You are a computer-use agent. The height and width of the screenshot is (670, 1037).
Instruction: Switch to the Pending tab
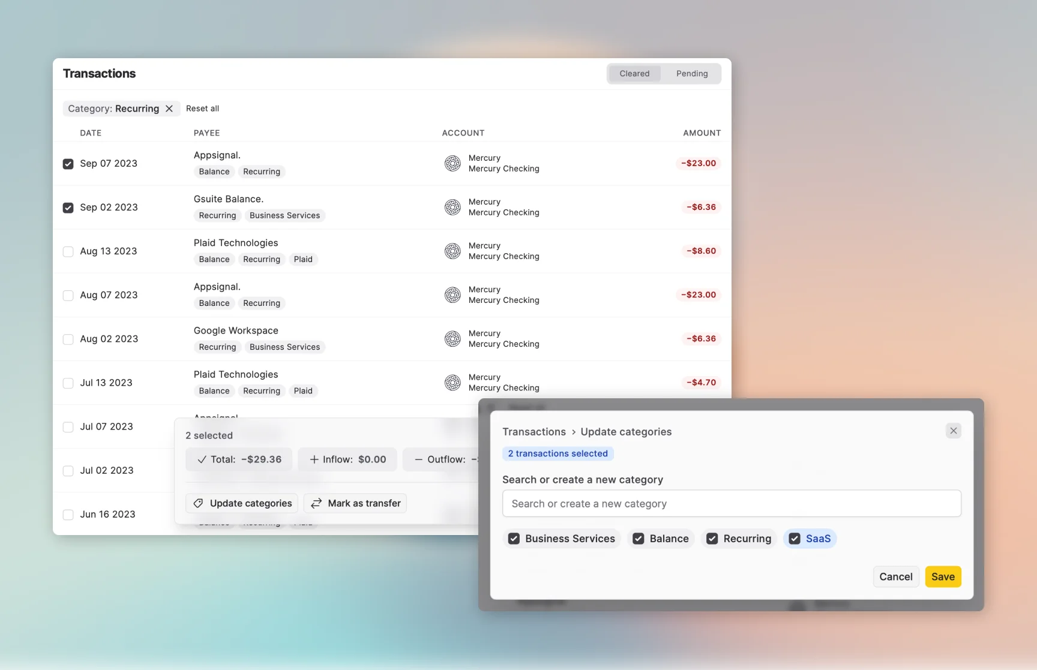coord(691,74)
